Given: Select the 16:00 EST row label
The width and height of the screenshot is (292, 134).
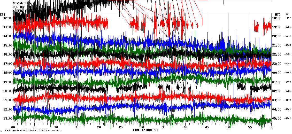Looking at the screenshot, I should coord(8,54).
